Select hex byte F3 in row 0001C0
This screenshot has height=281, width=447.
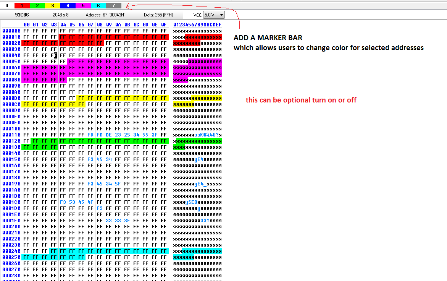[63, 202]
